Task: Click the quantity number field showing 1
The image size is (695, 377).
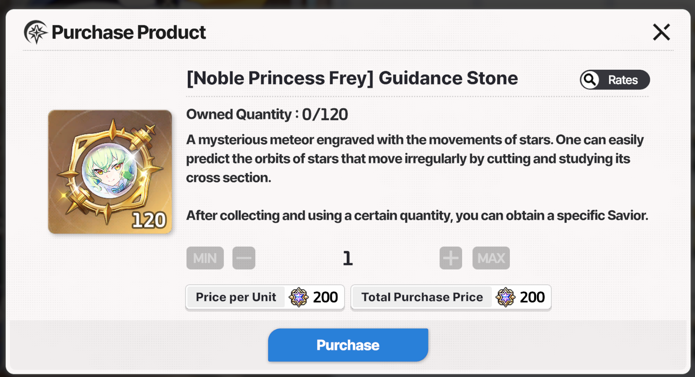Action: click(x=347, y=258)
